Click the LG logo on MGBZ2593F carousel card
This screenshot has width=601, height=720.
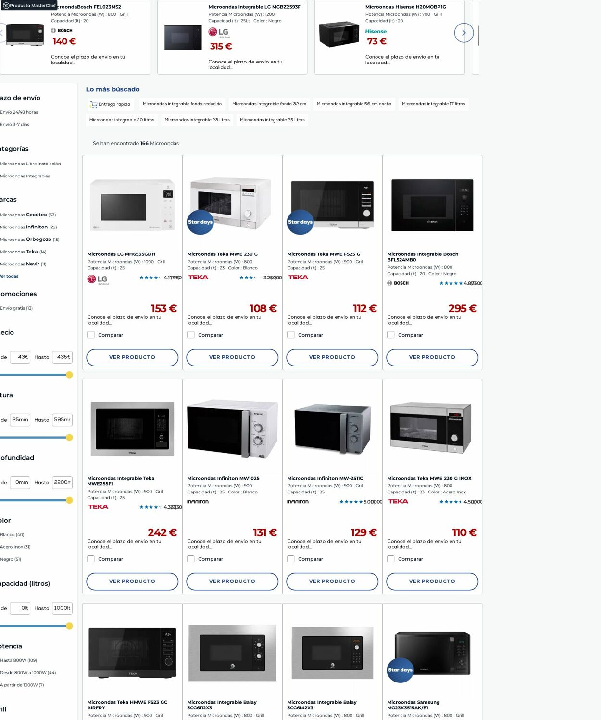coord(218,33)
